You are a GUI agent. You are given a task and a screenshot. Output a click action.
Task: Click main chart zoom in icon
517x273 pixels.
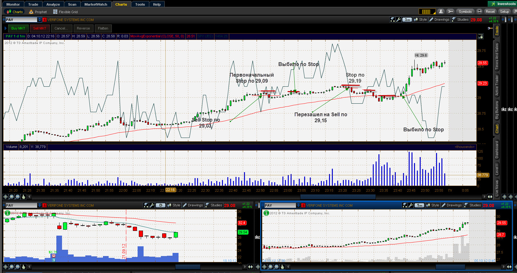(11, 197)
